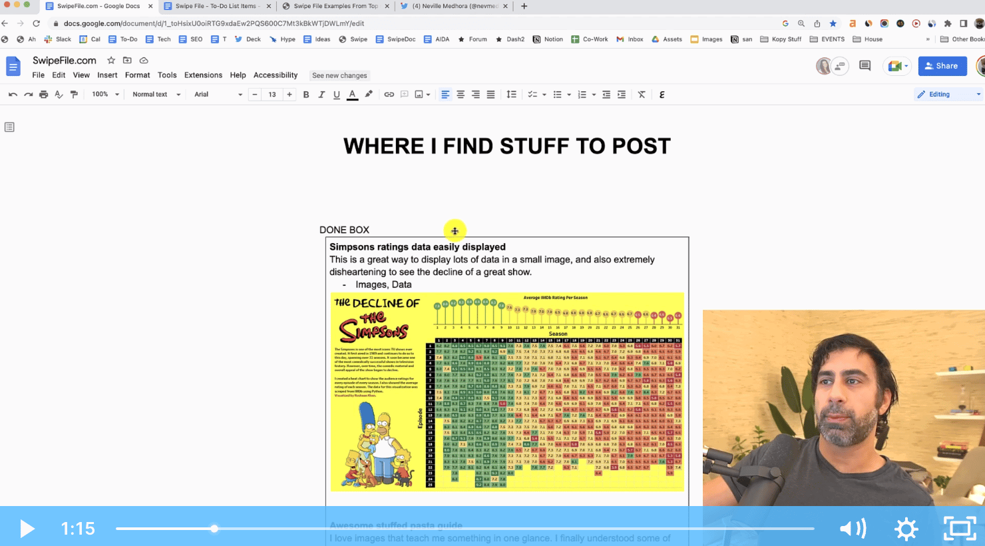The width and height of the screenshot is (985, 546).
Task: Click the font size field showing 13
Action: click(x=272, y=95)
